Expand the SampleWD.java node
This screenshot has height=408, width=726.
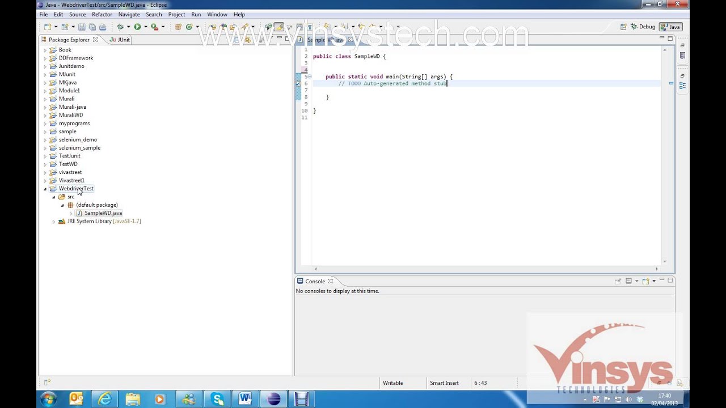click(x=71, y=213)
